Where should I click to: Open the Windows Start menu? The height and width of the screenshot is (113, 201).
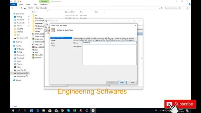click(13, 110)
